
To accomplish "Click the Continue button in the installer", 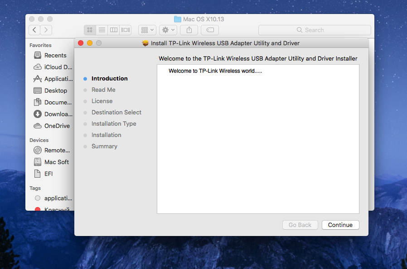I will pyautogui.click(x=340, y=225).
